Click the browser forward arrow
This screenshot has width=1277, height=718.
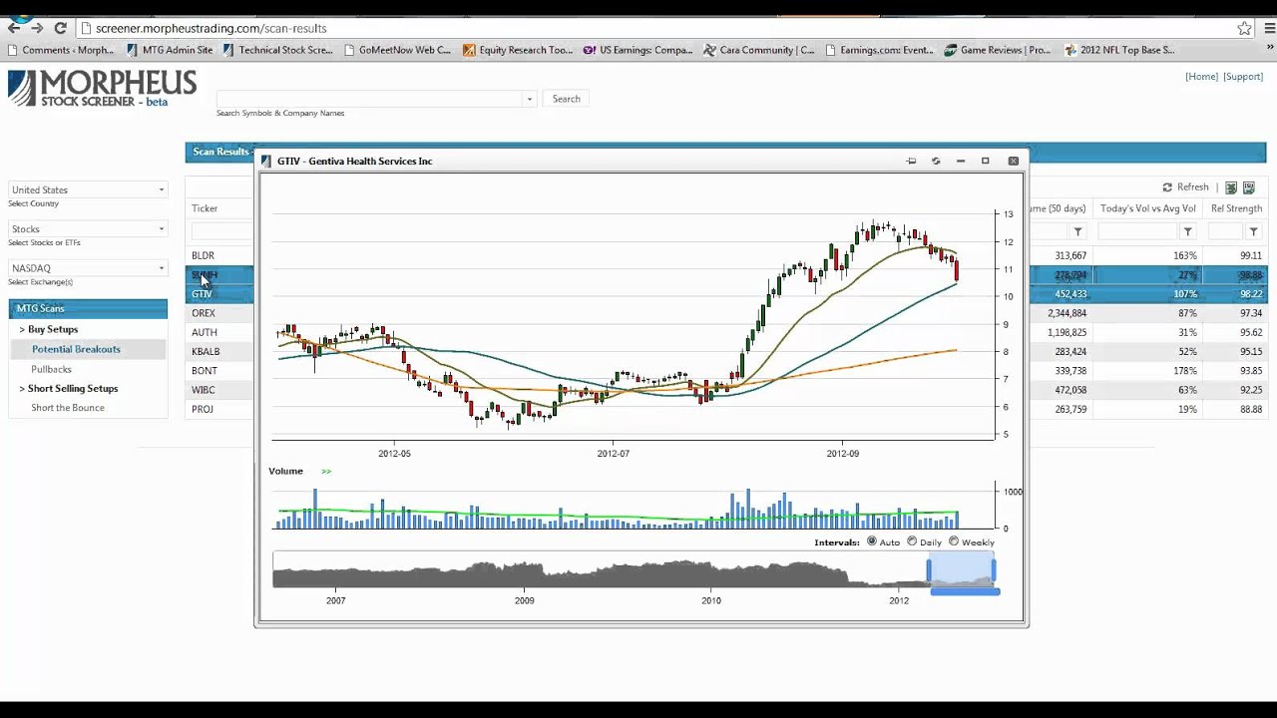click(37, 28)
